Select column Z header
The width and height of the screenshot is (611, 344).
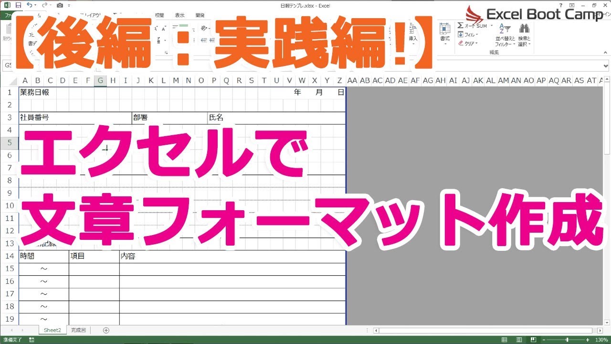point(339,81)
